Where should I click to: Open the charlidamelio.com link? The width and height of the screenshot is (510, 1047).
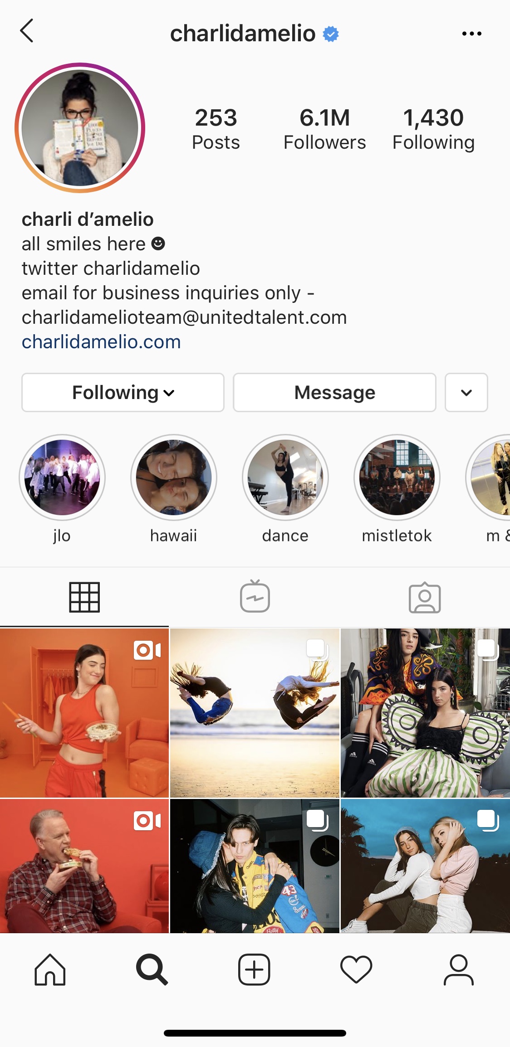tap(101, 342)
